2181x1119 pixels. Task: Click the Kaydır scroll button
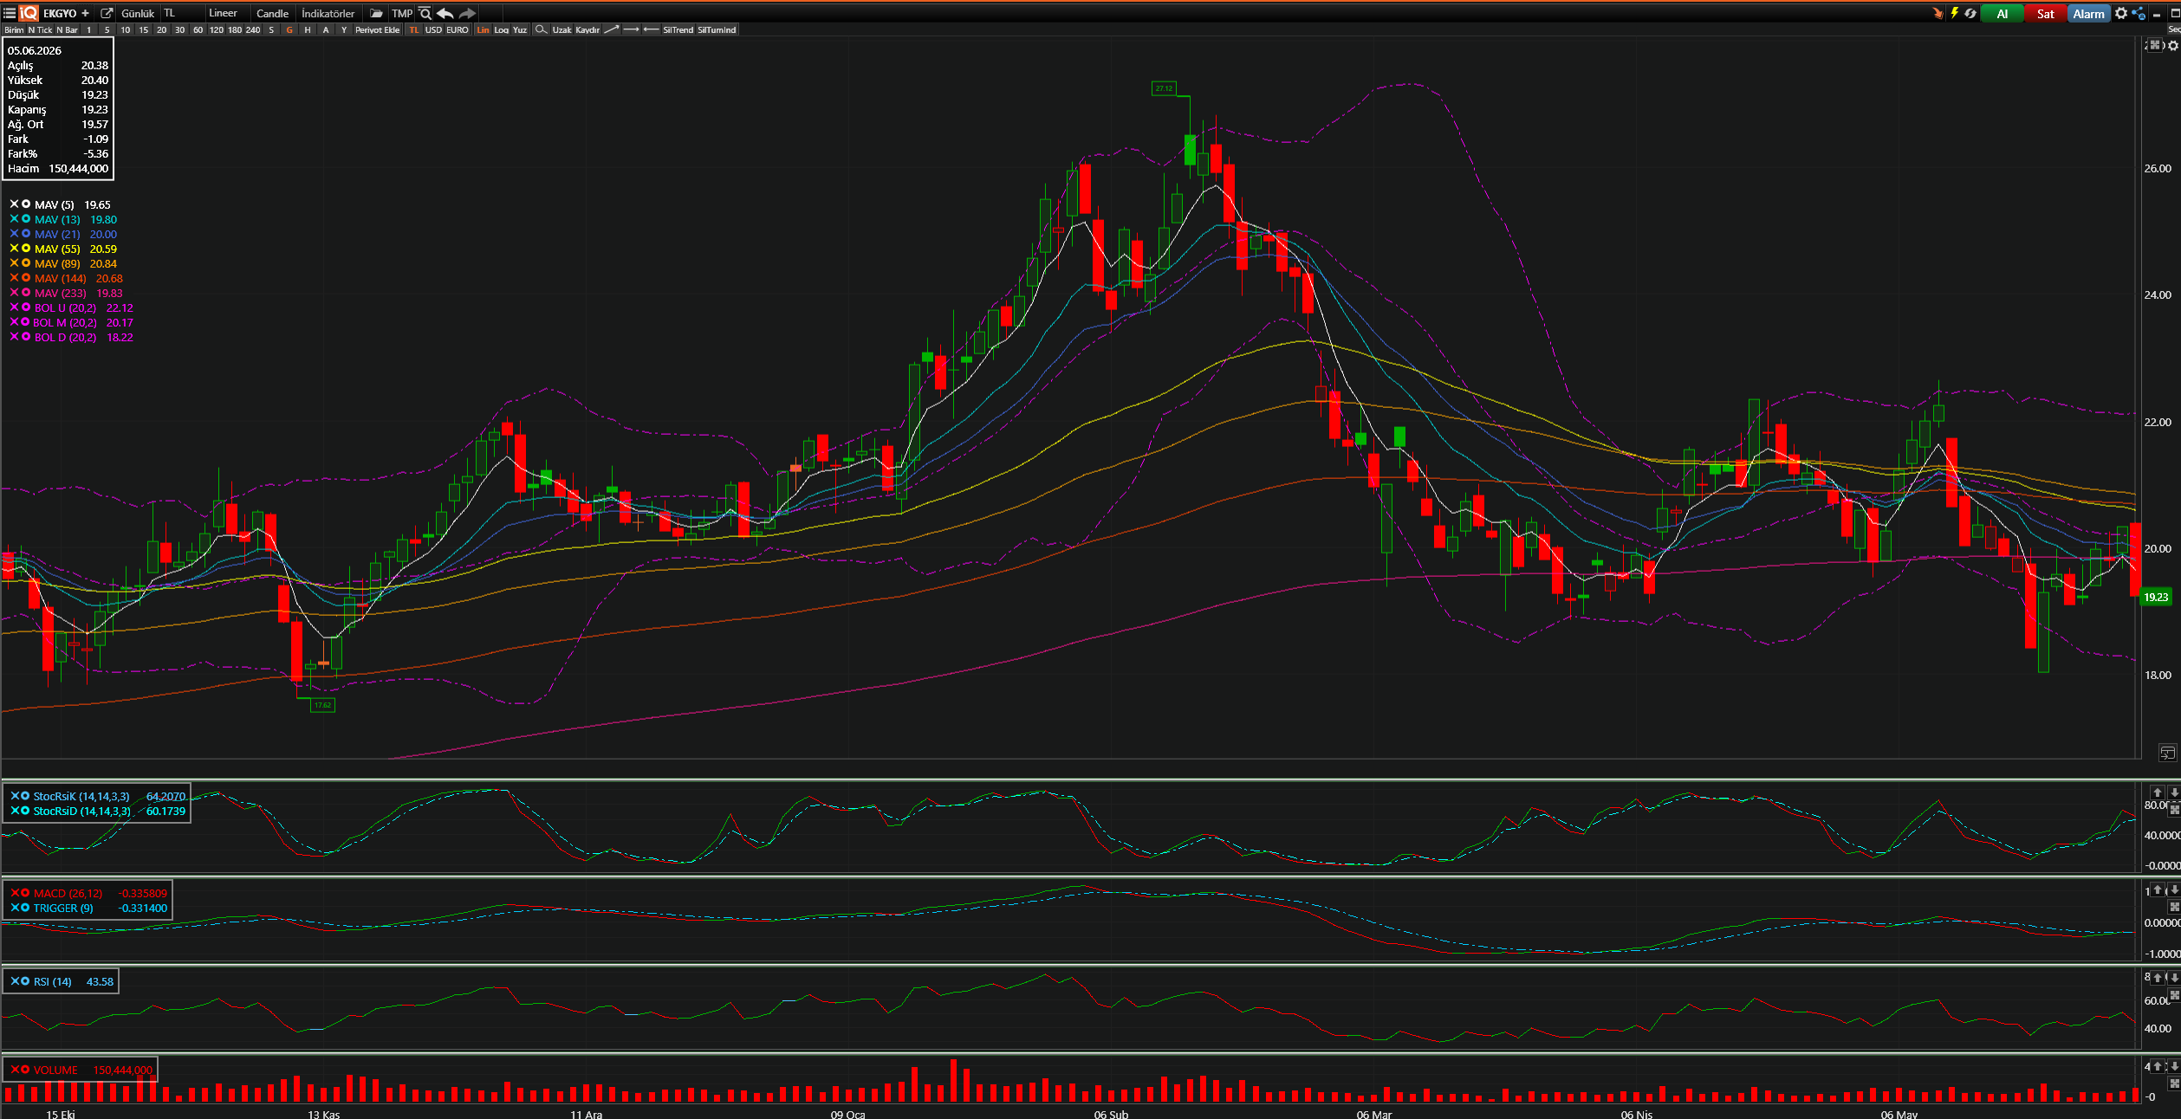(x=587, y=29)
